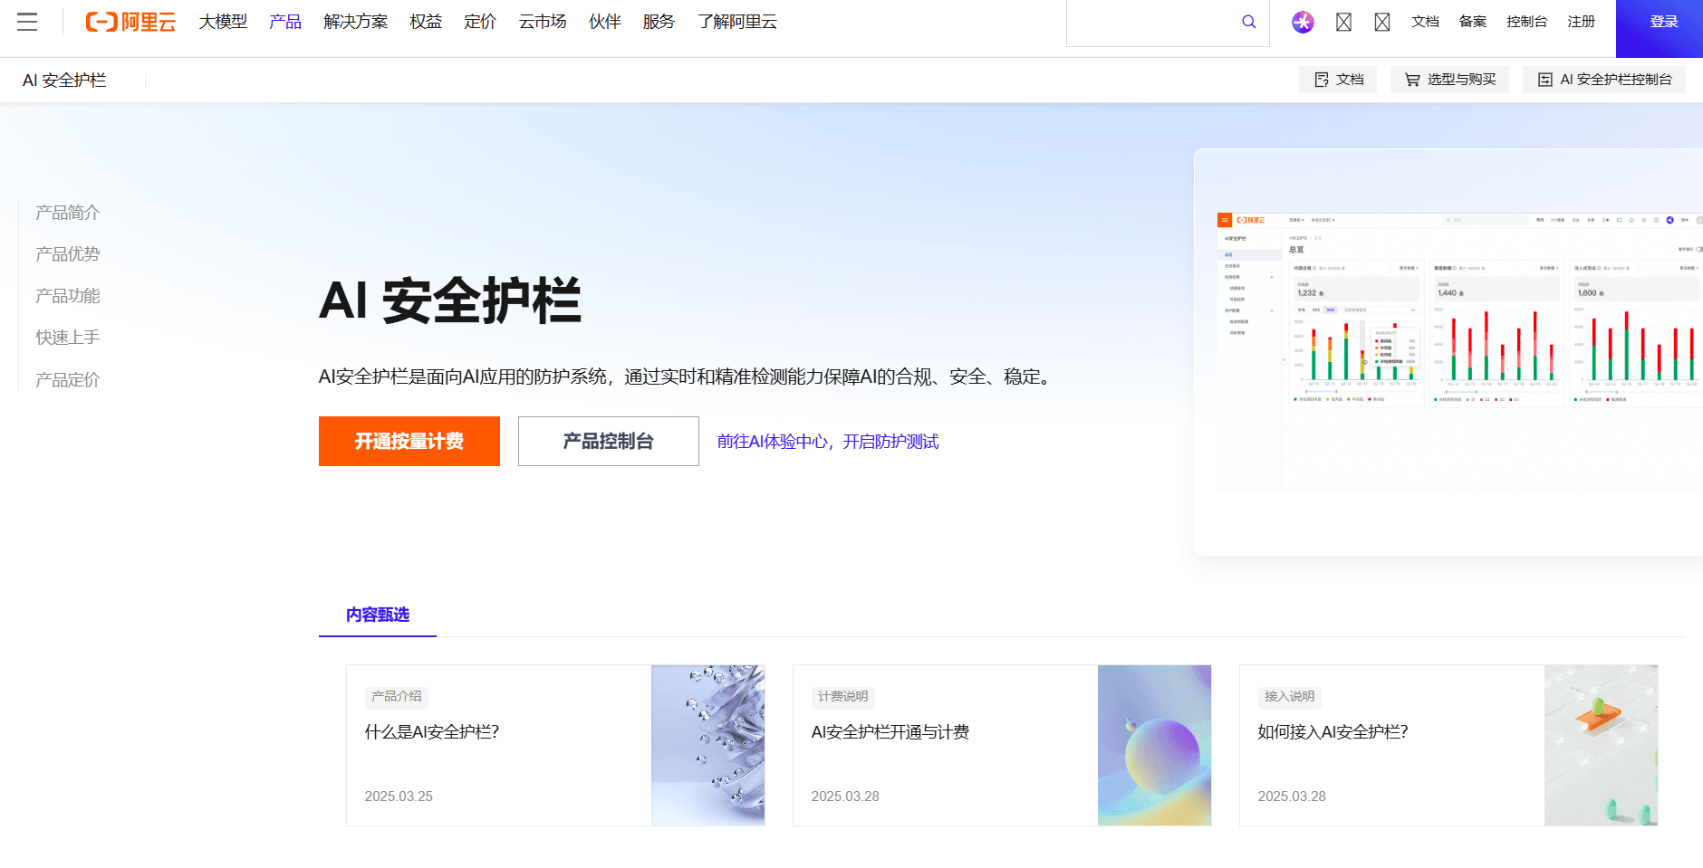
Task: Click the 注册 link
Action: click(1582, 22)
